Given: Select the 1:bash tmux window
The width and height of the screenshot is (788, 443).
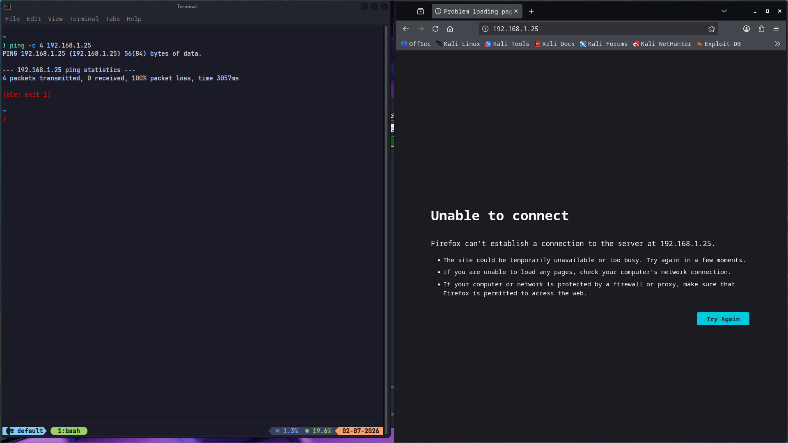Looking at the screenshot, I should 69,431.
